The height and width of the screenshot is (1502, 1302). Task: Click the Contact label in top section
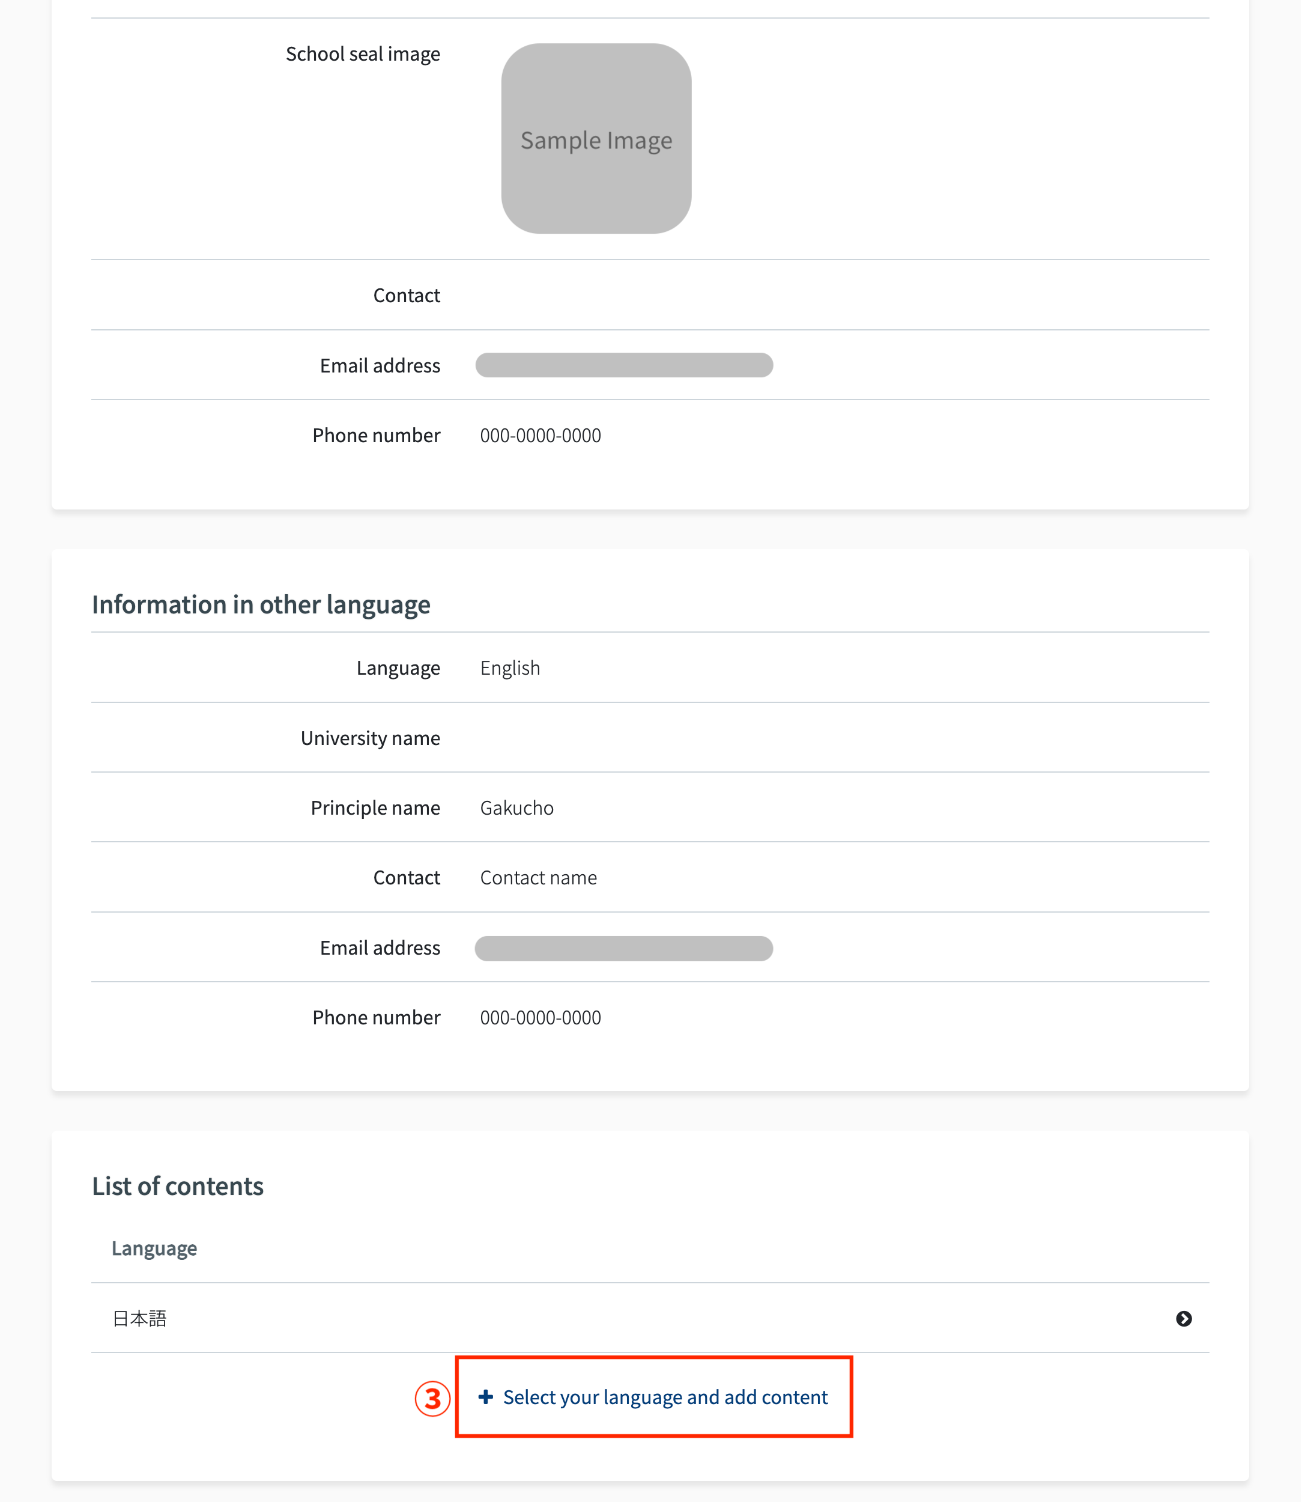[406, 295]
